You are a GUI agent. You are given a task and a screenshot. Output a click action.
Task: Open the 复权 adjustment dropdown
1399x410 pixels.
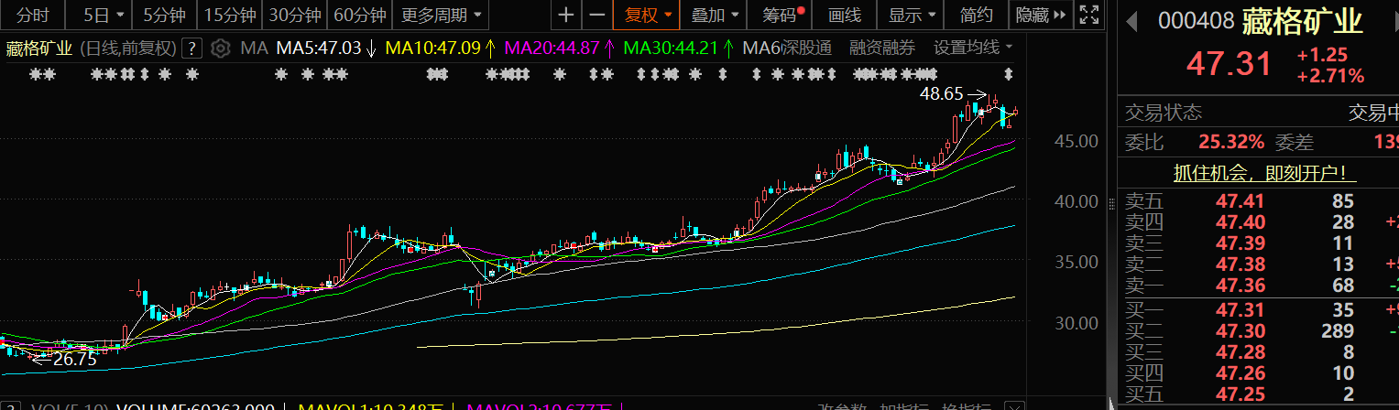(648, 15)
